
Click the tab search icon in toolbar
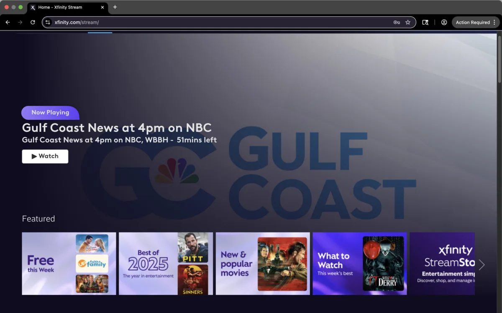(x=425, y=23)
